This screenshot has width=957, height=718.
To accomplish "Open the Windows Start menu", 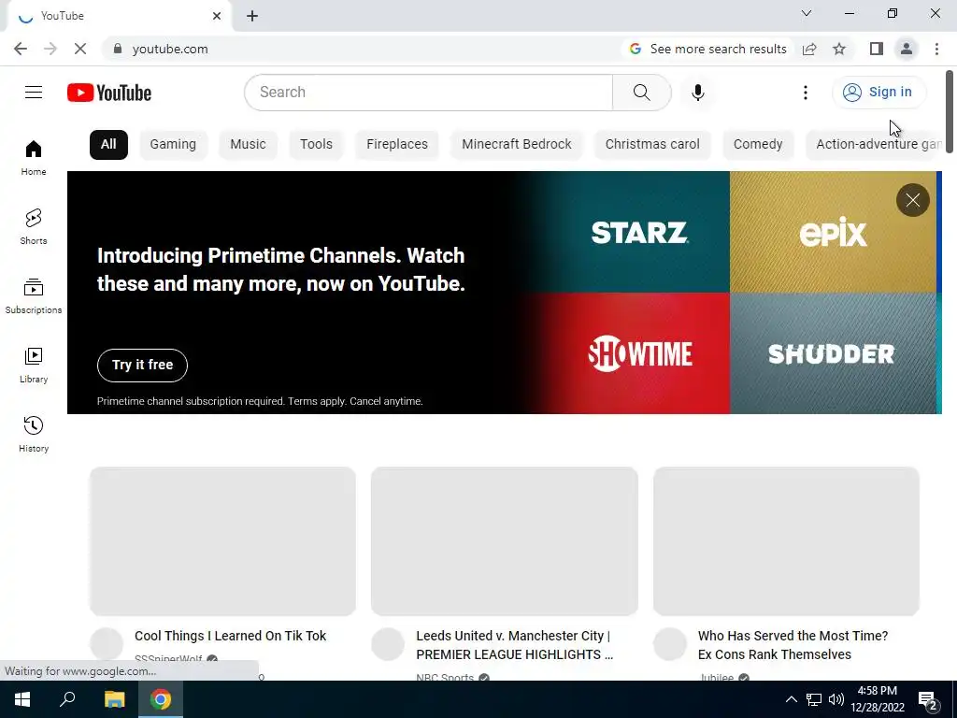I will 22,699.
